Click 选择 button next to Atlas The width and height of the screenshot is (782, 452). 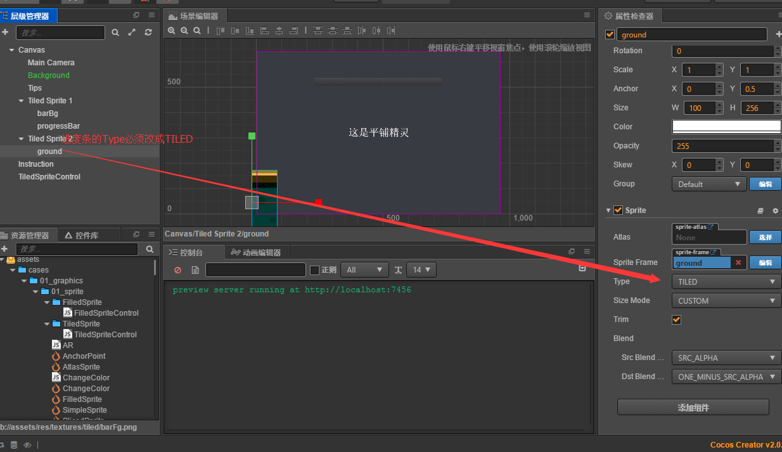click(x=766, y=237)
